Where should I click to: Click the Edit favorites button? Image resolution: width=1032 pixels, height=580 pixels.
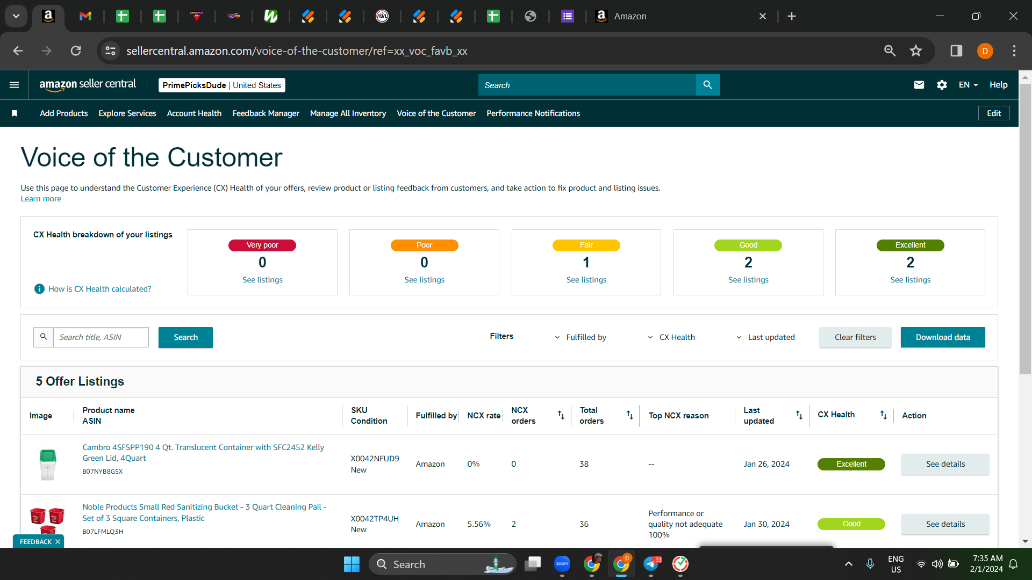point(994,113)
